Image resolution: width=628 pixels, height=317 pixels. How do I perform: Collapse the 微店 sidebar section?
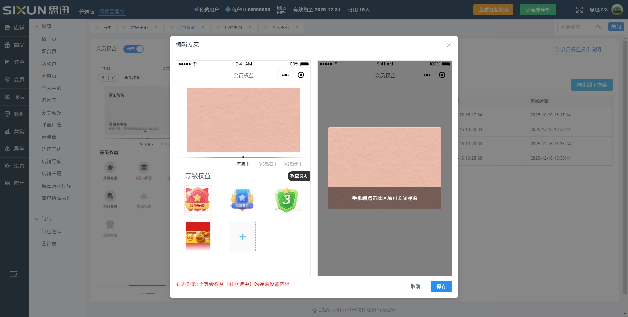click(x=37, y=26)
